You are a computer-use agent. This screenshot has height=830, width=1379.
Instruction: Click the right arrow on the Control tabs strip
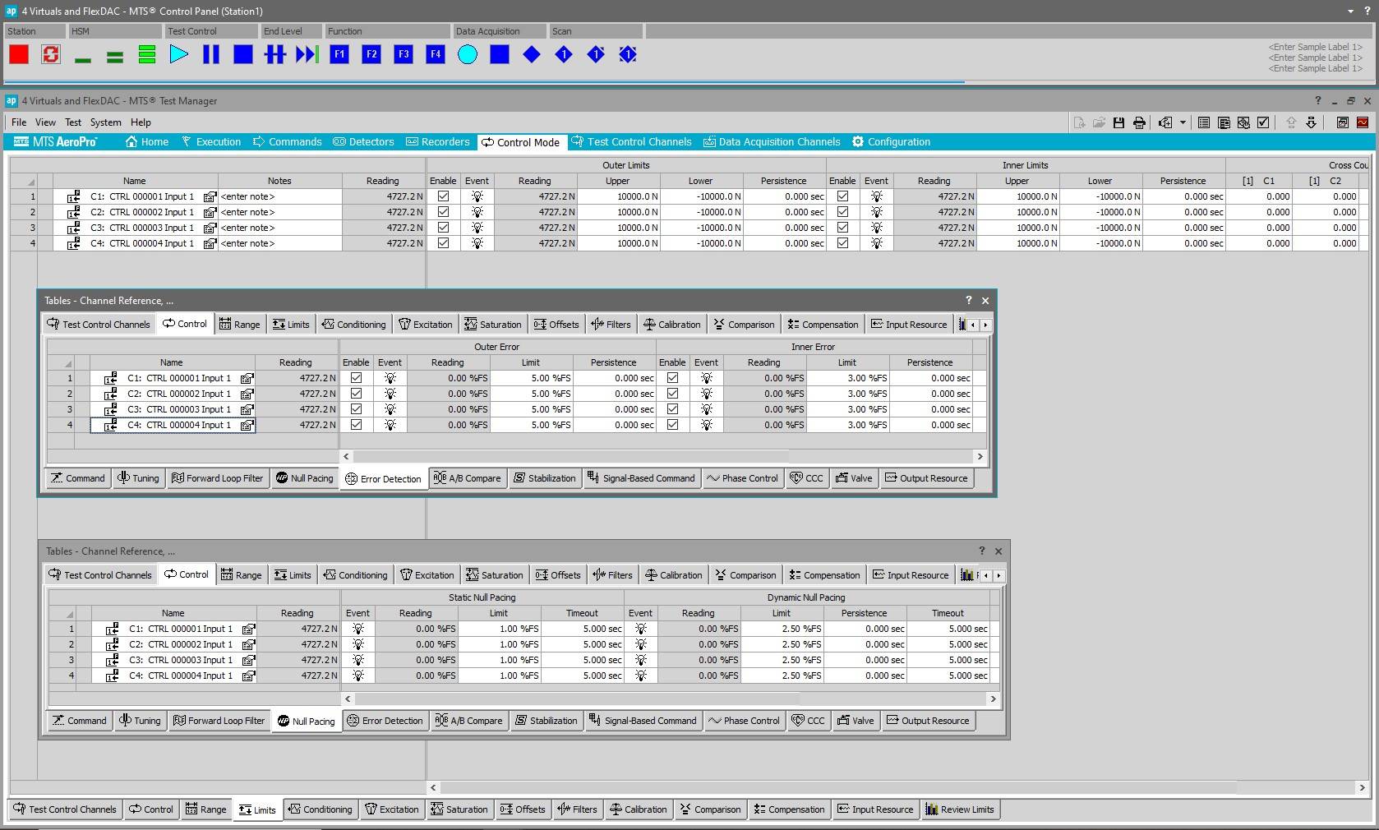point(985,325)
